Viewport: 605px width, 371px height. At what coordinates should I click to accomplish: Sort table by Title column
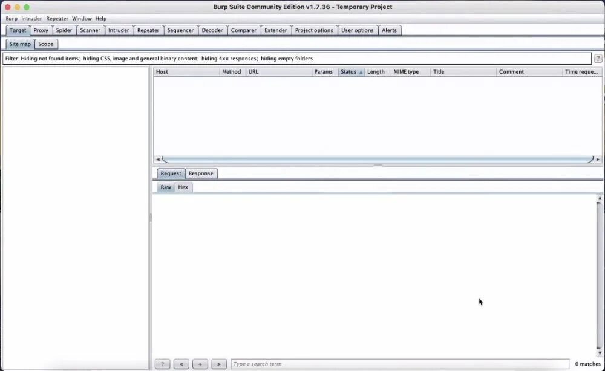(x=464, y=72)
